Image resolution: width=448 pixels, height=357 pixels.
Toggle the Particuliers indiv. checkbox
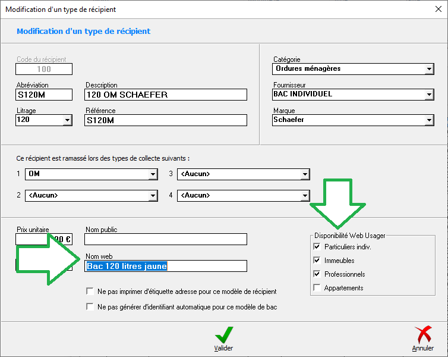click(x=317, y=247)
